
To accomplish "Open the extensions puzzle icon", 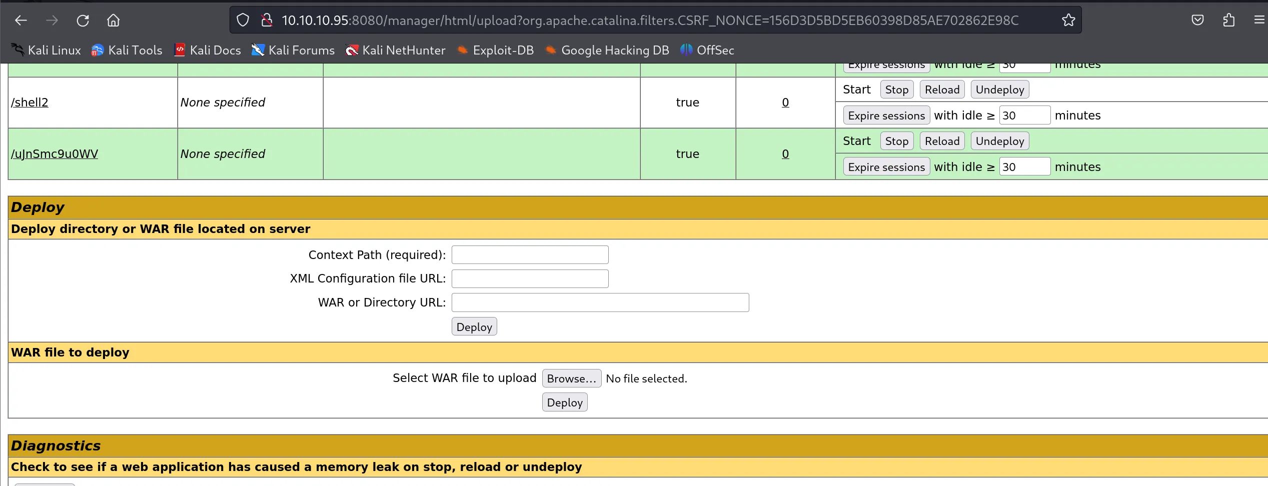I will click(1228, 20).
